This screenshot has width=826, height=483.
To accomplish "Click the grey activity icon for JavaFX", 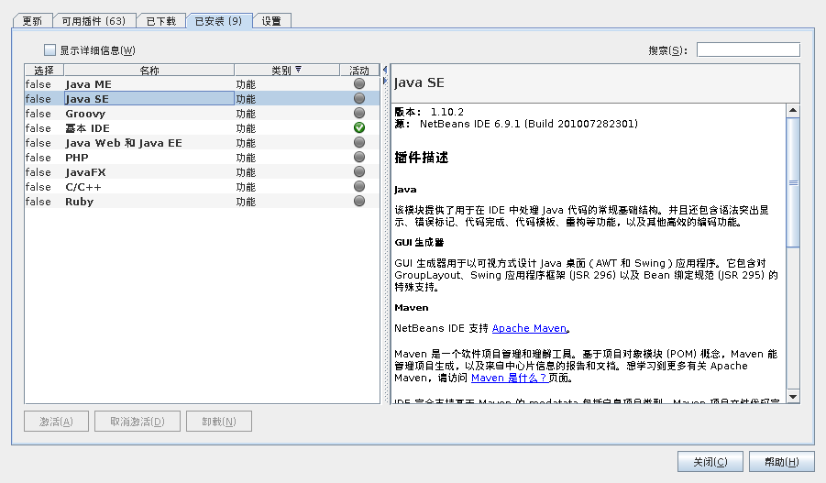I will [x=359, y=171].
